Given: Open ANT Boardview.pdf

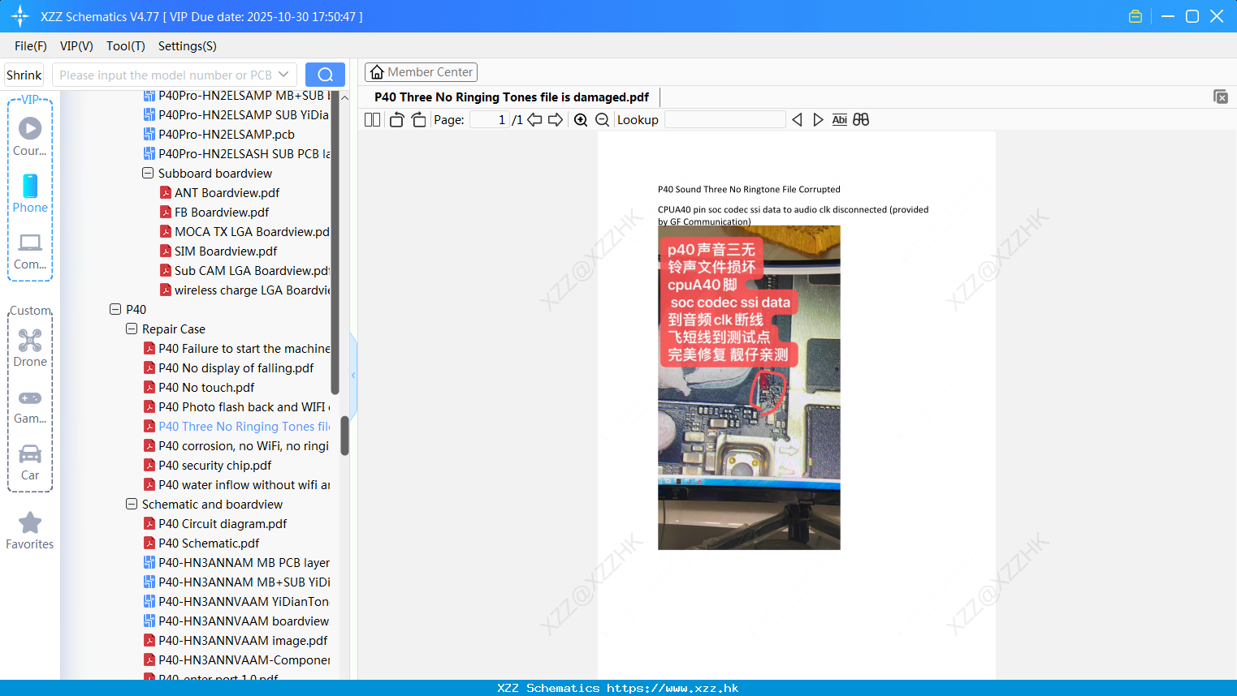Looking at the screenshot, I should point(227,192).
